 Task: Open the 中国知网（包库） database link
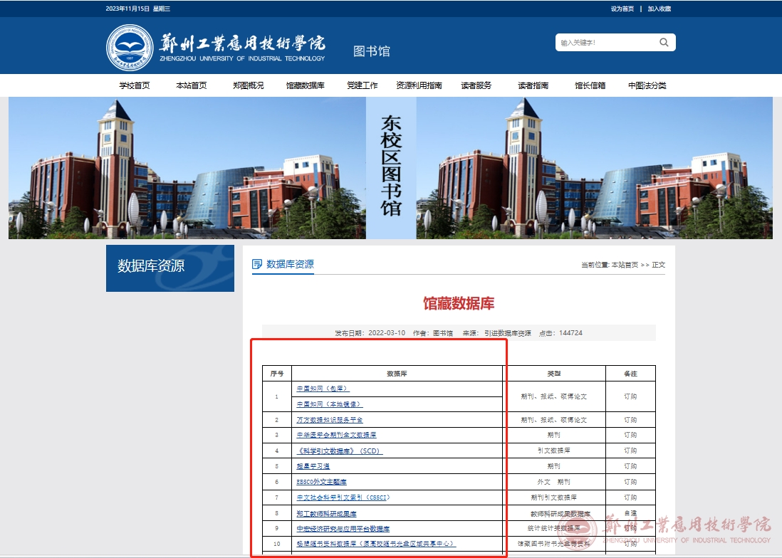323,389
